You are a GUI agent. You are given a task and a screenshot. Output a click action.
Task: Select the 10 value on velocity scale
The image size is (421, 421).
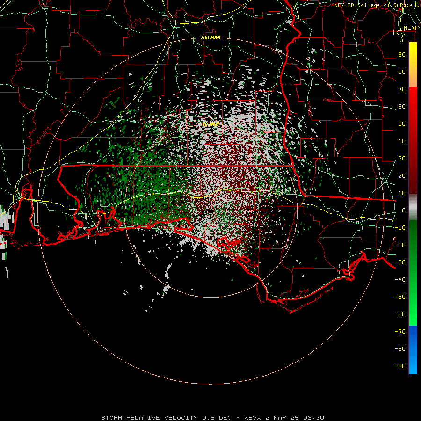[402, 193]
